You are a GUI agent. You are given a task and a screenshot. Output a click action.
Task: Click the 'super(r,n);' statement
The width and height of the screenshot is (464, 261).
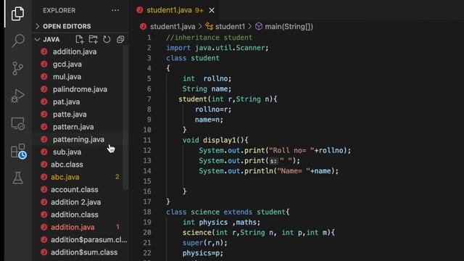click(x=204, y=243)
